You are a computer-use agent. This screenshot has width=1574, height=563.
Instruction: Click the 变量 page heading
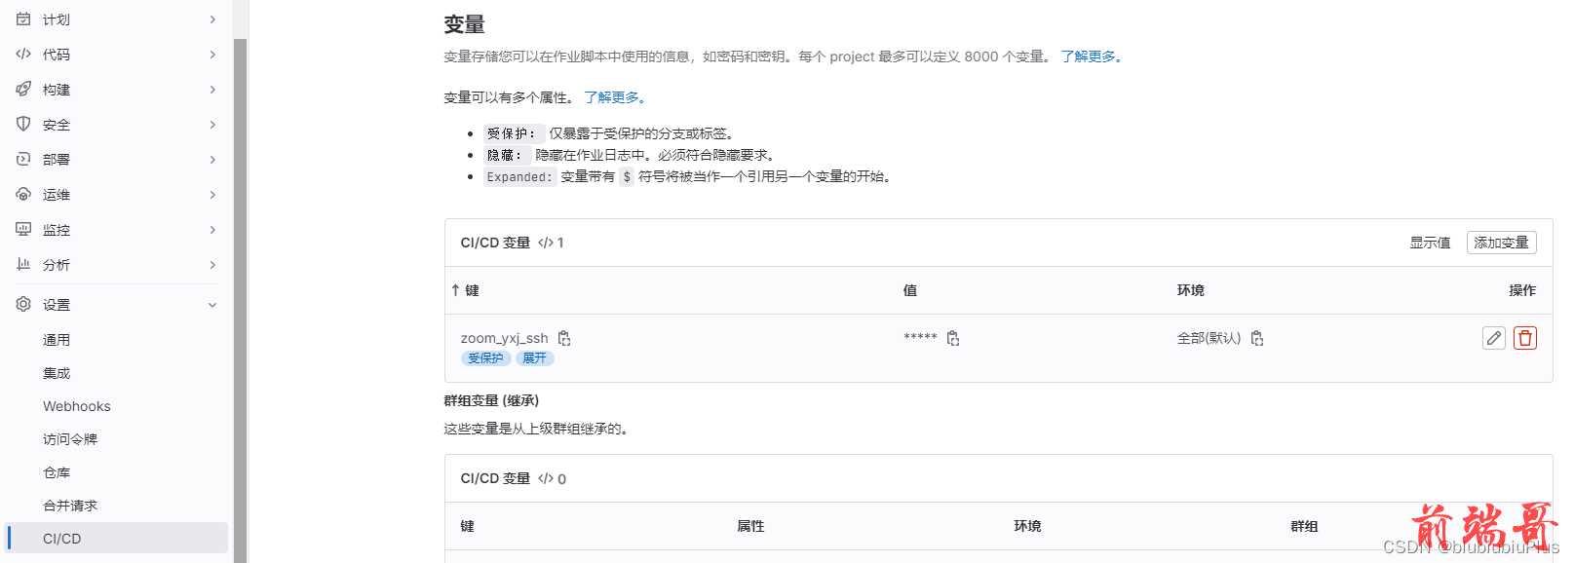point(464,24)
